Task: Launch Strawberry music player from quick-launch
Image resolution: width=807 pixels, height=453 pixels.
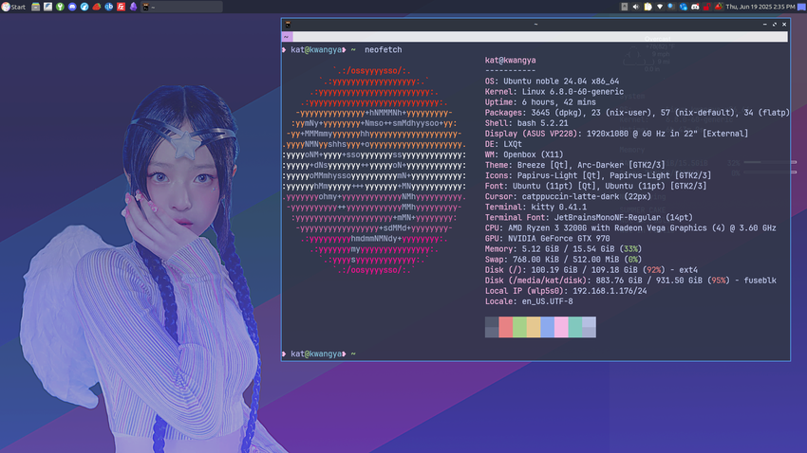Action: (97, 7)
